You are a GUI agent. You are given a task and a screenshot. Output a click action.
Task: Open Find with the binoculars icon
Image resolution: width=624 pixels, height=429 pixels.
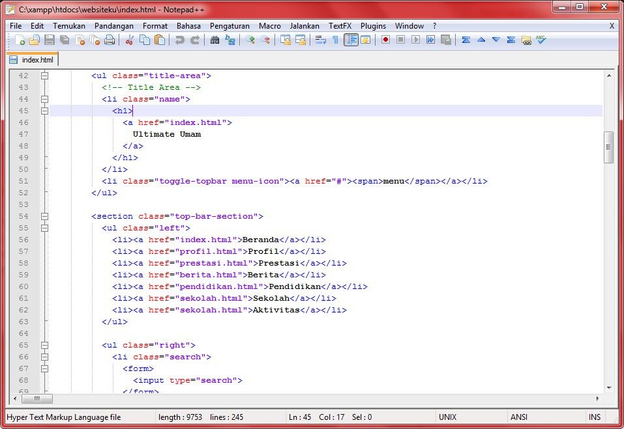215,40
